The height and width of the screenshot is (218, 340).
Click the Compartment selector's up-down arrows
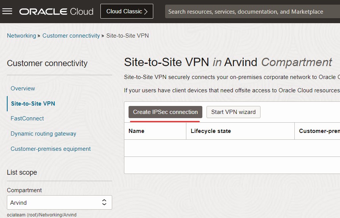click(x=104, y=202)
